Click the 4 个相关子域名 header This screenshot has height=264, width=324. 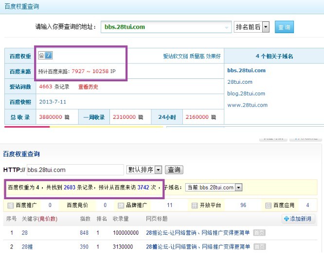pos(274,56)
